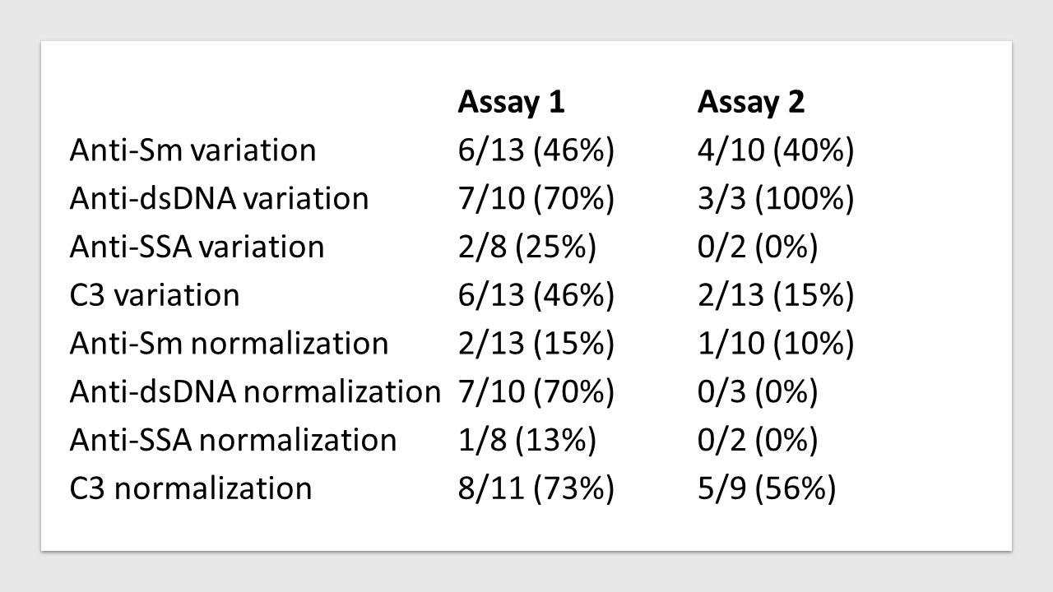Select the Anti-Sm variation row label
The width and height of the screenshot is (1053, 592).
[x=193, y=150]
